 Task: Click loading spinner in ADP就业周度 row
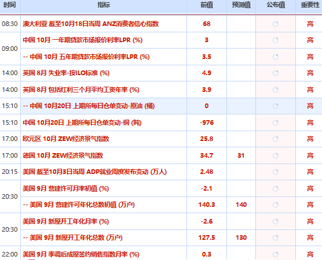(276, 172)
